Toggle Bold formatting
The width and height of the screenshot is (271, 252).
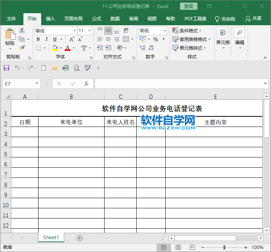[38, 39]
